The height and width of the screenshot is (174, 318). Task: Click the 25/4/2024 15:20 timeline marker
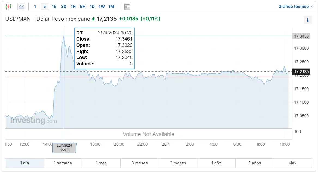click(x=64, y=148)
